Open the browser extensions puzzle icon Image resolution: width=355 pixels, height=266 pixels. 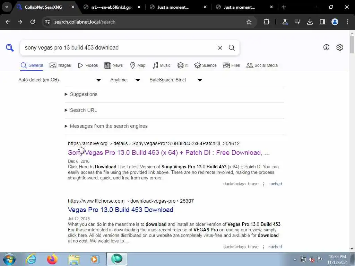267,22
